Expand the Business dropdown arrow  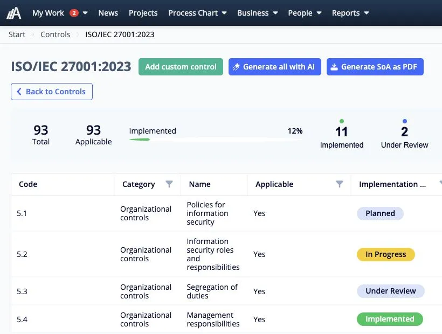click(x=275, y=13)
